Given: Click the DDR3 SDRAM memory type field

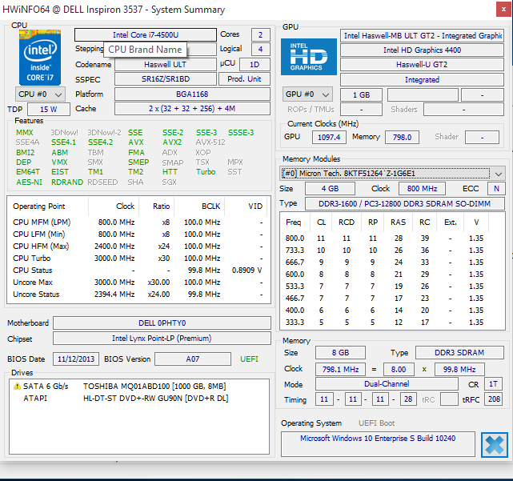Looking at the screenshot, I should [459, 352].
